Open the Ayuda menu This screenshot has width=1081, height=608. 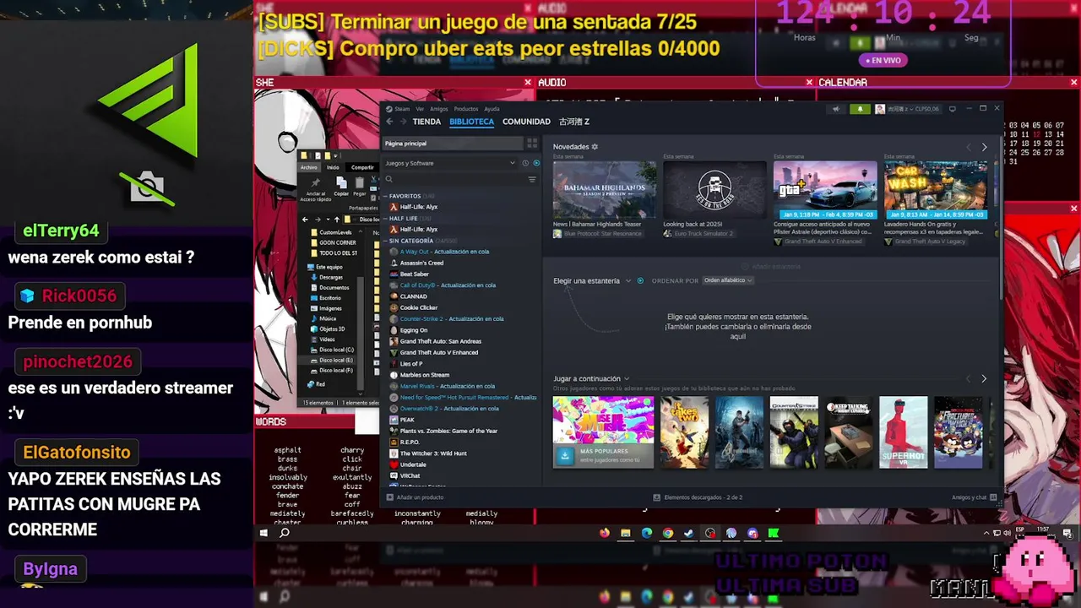click(x=492, y=109)
